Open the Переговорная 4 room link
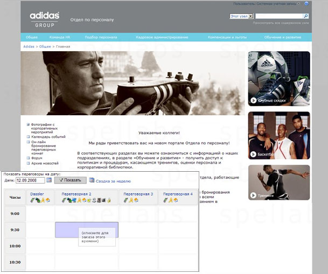This screenshot has width=328, height=274. [x=178, y=194]
